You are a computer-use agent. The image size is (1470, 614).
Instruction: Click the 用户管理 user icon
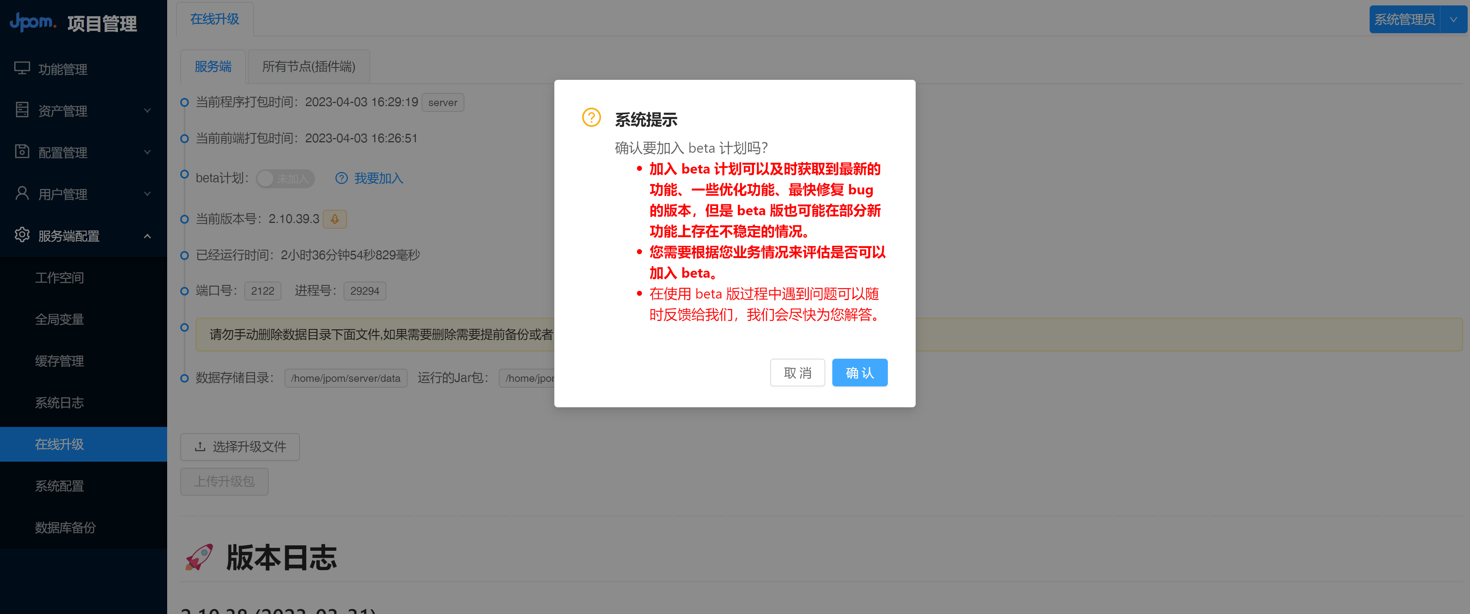point(22,194)
